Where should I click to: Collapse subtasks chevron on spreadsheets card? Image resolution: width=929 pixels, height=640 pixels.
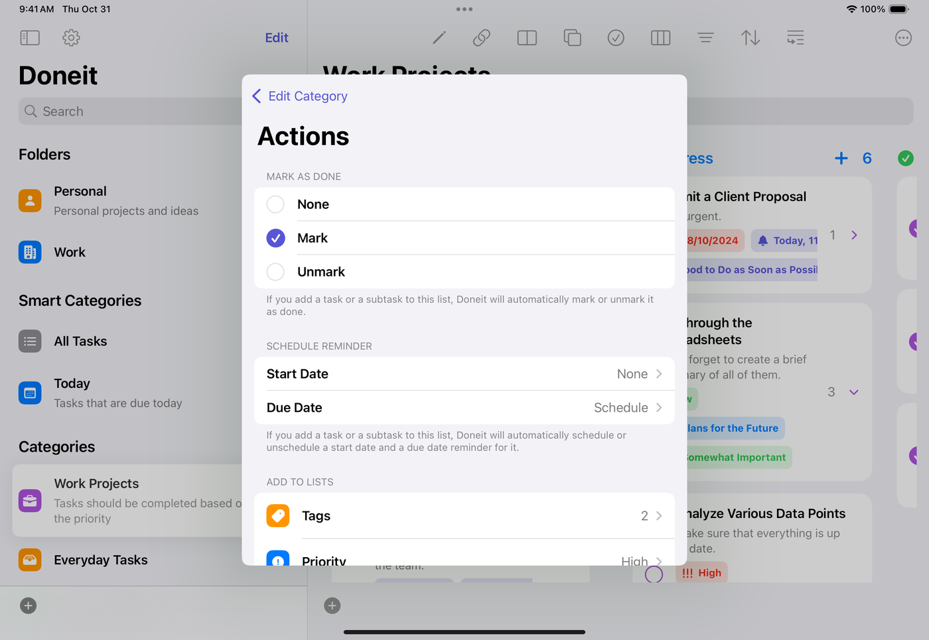coord(854,392)
